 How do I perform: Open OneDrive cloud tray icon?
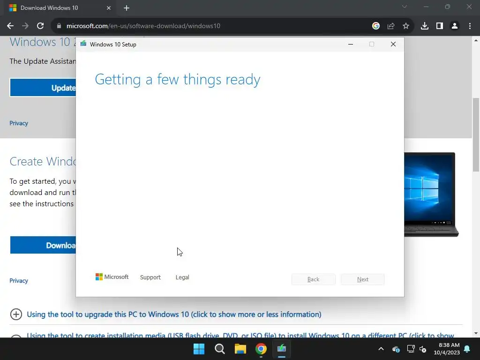396,349
